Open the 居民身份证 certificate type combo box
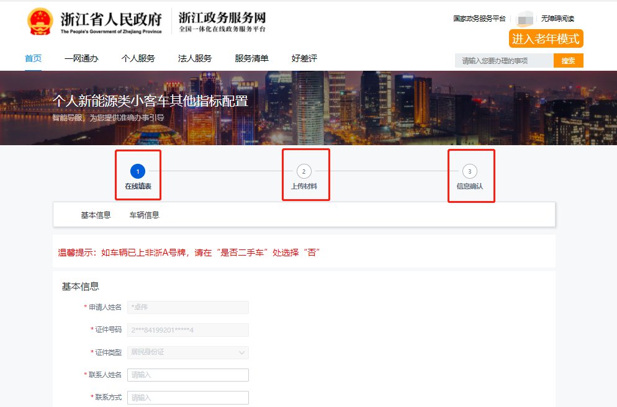Screen dimensions: 617x407 (x=187, y=352)
